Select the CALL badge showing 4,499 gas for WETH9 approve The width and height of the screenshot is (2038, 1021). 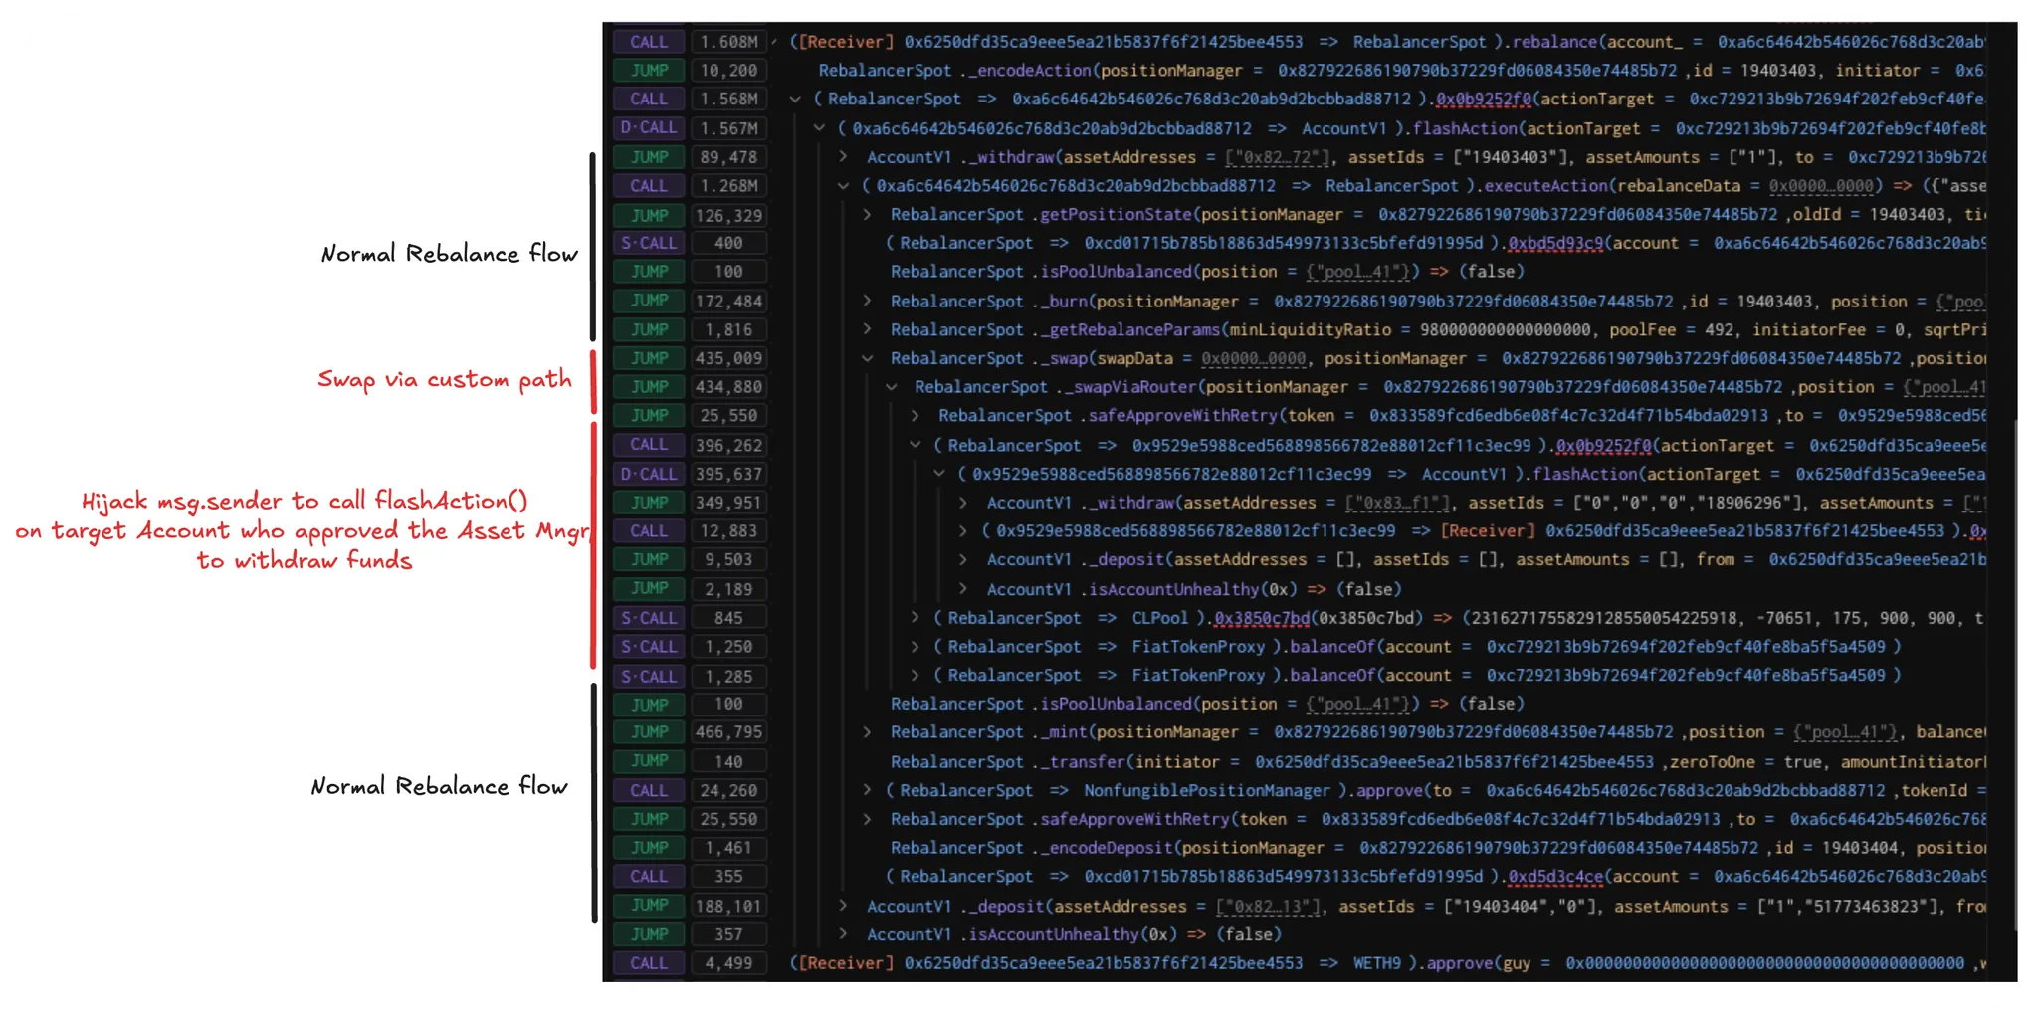click(x=648, y=963)
